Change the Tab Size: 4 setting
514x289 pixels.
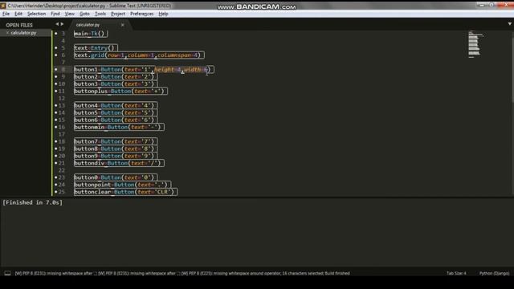[456, 273]
